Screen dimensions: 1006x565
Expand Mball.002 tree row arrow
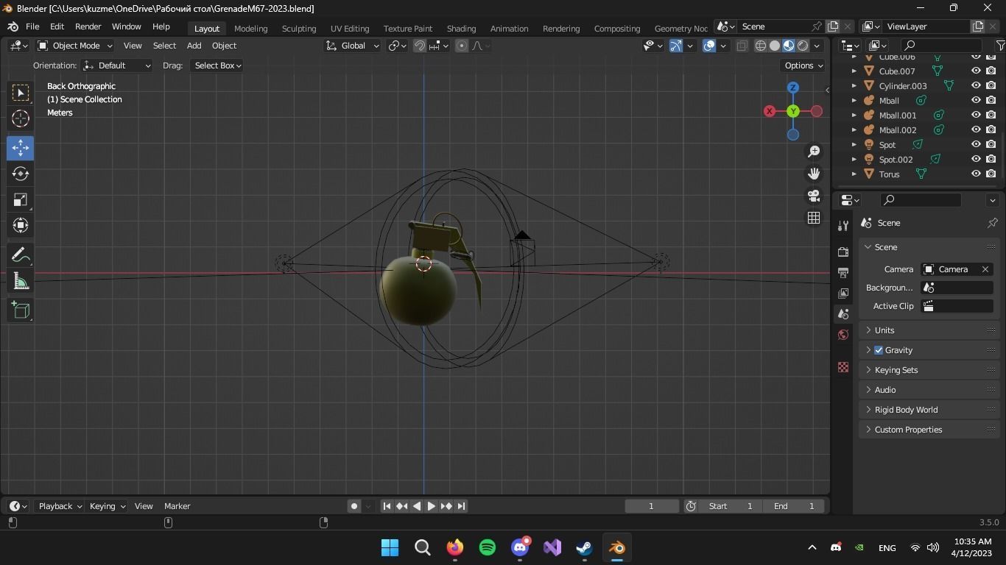pos(854,130)
